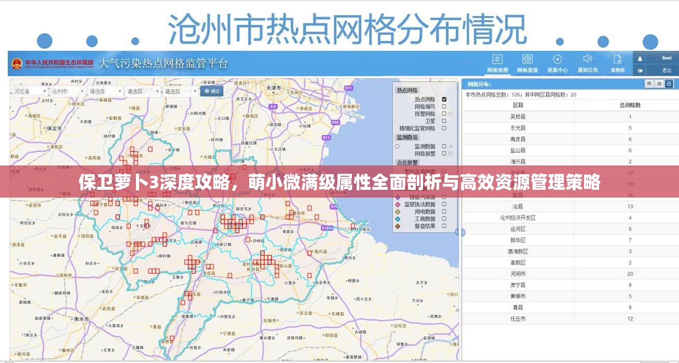Select the 盐山县 table row
This screenshot has height=363, width=679.
569,150
